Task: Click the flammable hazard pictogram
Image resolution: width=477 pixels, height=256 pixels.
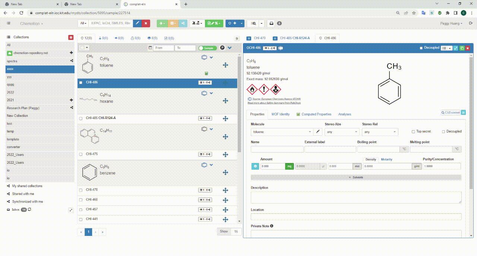Action: pyautogui.click(x=252, y=89)
